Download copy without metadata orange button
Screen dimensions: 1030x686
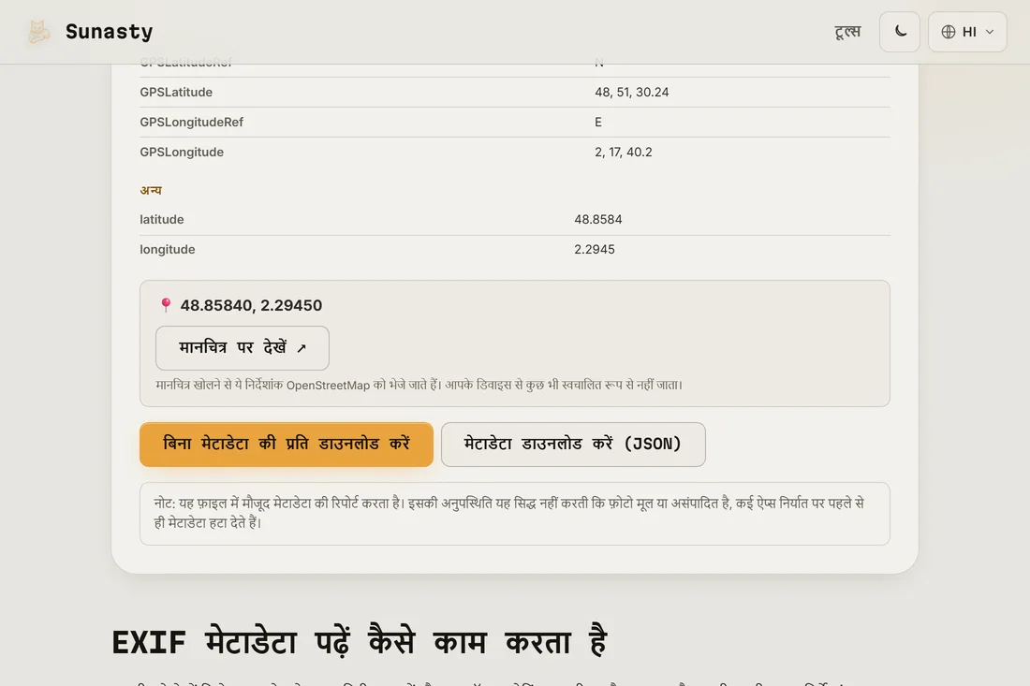pos(287,445)
